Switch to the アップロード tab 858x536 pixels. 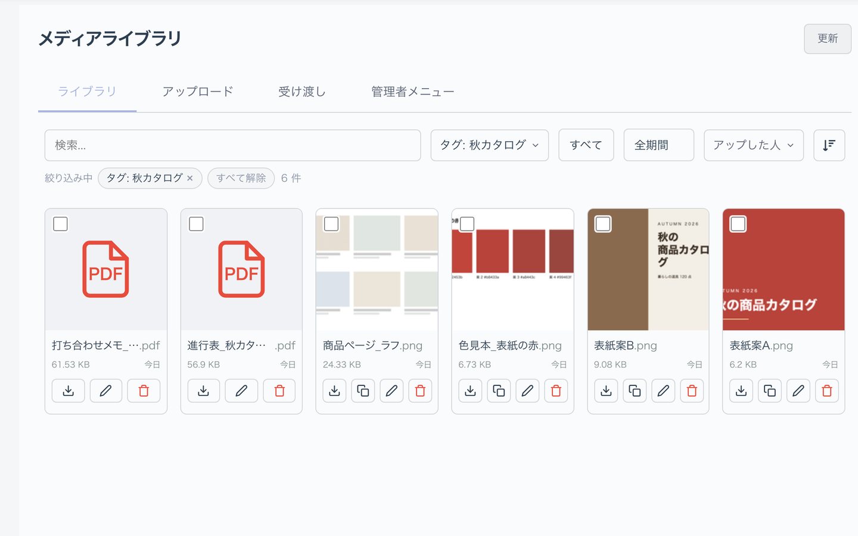point(198,92)
